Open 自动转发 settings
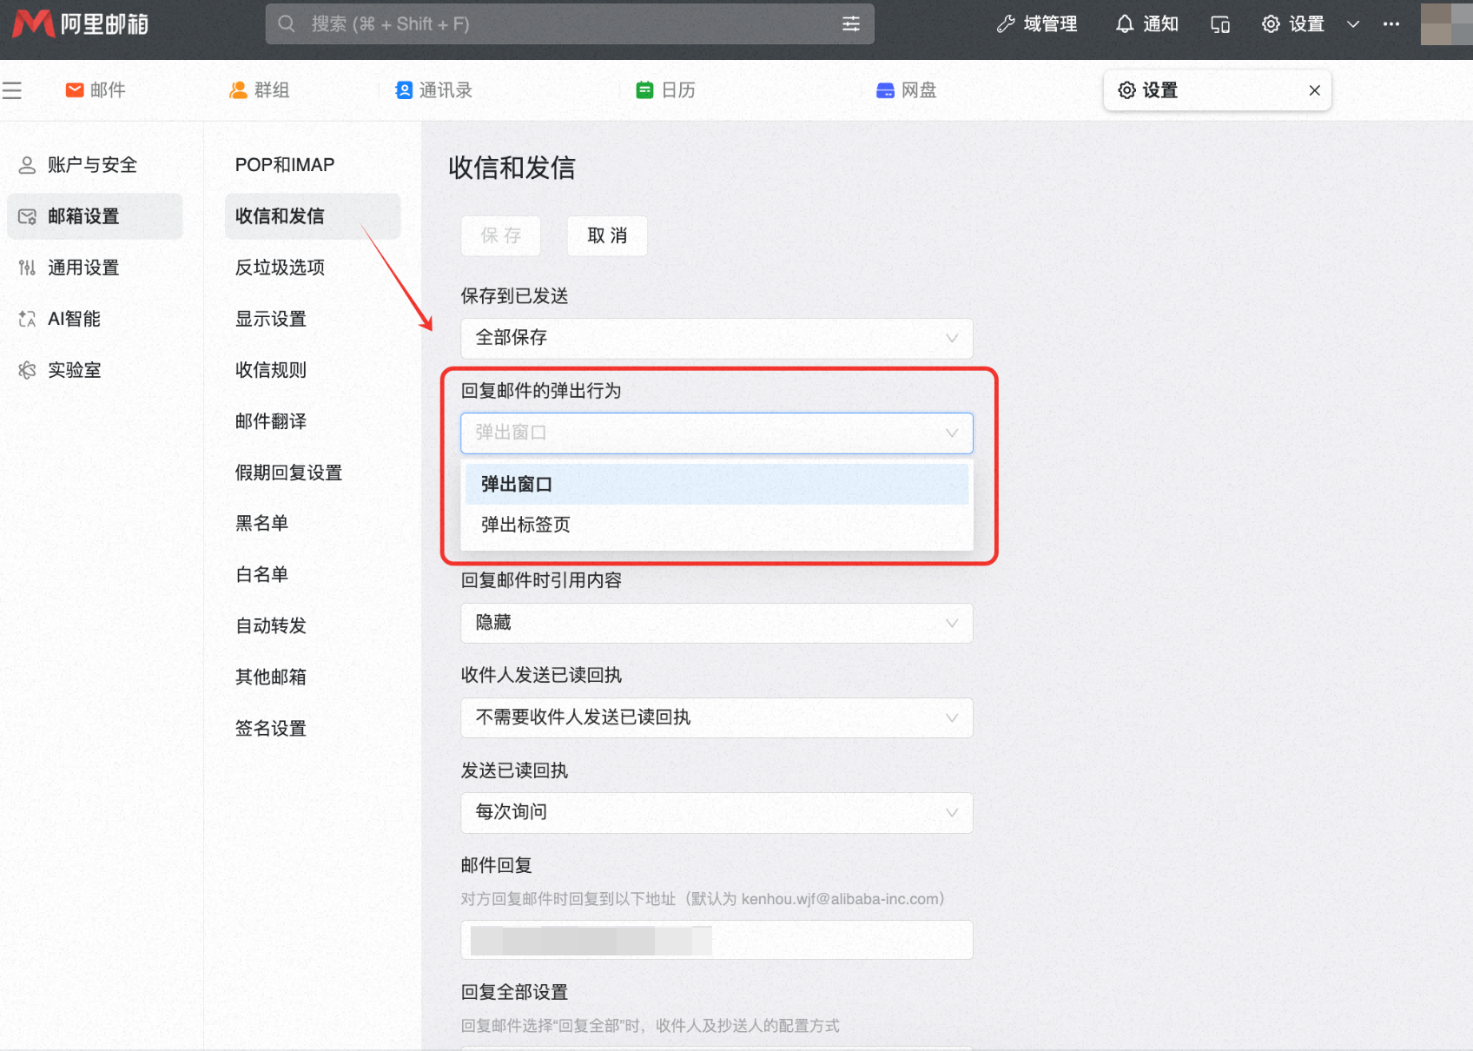The image size is (1473, 1051). (313, 625)
